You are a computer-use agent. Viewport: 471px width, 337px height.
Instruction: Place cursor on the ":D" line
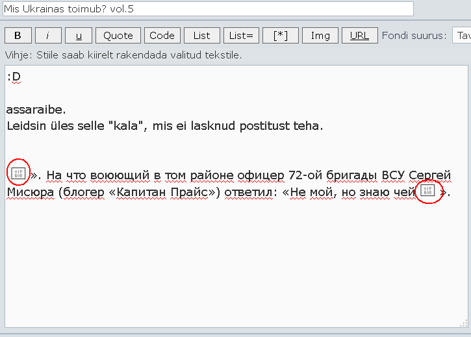click(x=14, y=77)
